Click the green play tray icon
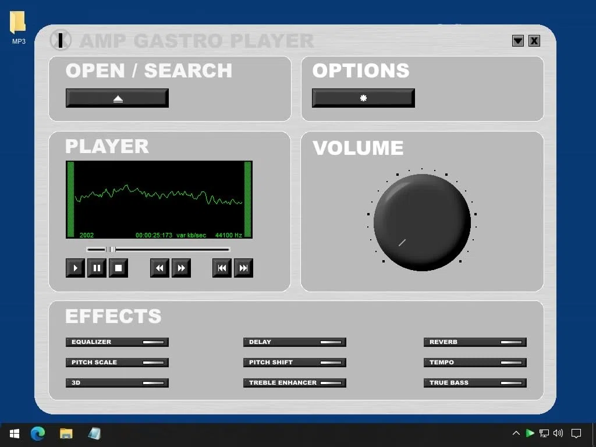The height and width of the screenshot is (447, 596). [x=530, y=433]
